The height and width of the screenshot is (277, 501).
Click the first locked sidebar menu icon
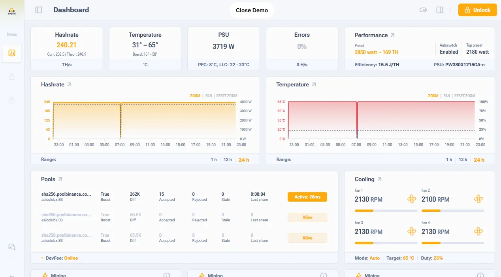[x=12, y=77]
